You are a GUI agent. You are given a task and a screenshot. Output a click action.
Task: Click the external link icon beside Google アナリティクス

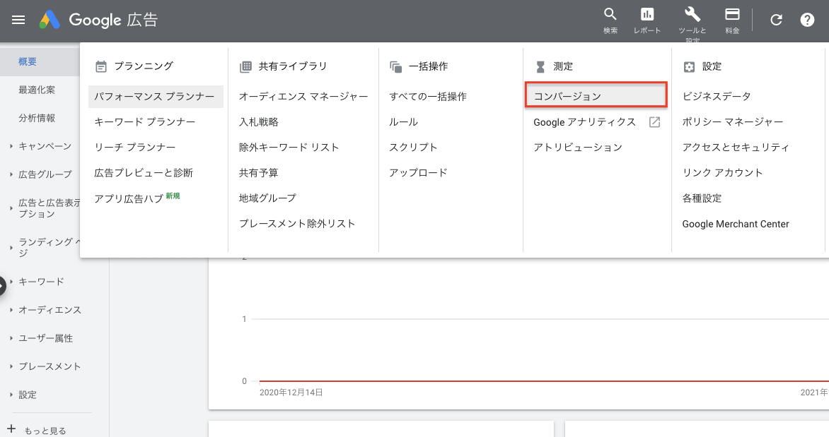pos(654,122)
